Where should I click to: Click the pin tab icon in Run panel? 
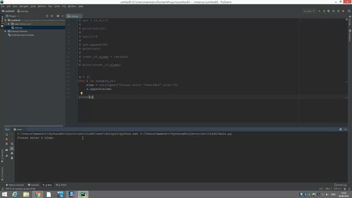point(7,156)
